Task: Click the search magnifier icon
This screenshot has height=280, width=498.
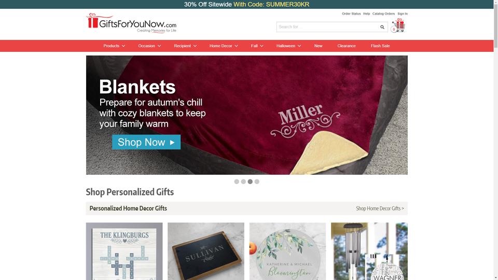Action: pyautogui.click(x=382, y=27)
